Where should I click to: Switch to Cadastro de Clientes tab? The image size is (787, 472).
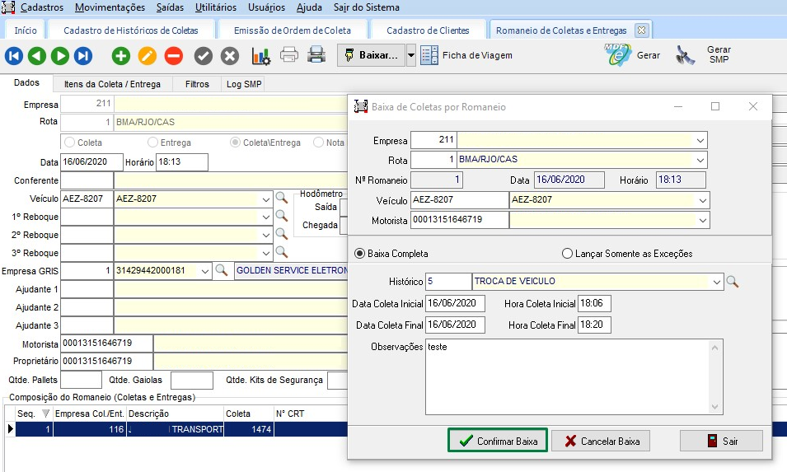(428, 30)
